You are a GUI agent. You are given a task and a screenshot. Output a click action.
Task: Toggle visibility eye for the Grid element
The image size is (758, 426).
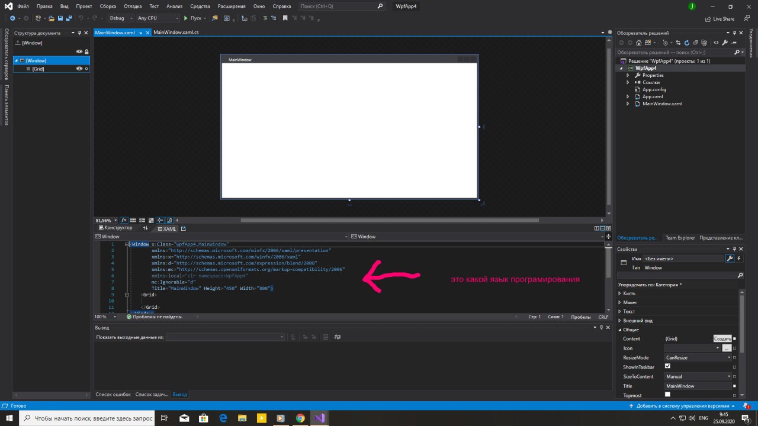79,69
